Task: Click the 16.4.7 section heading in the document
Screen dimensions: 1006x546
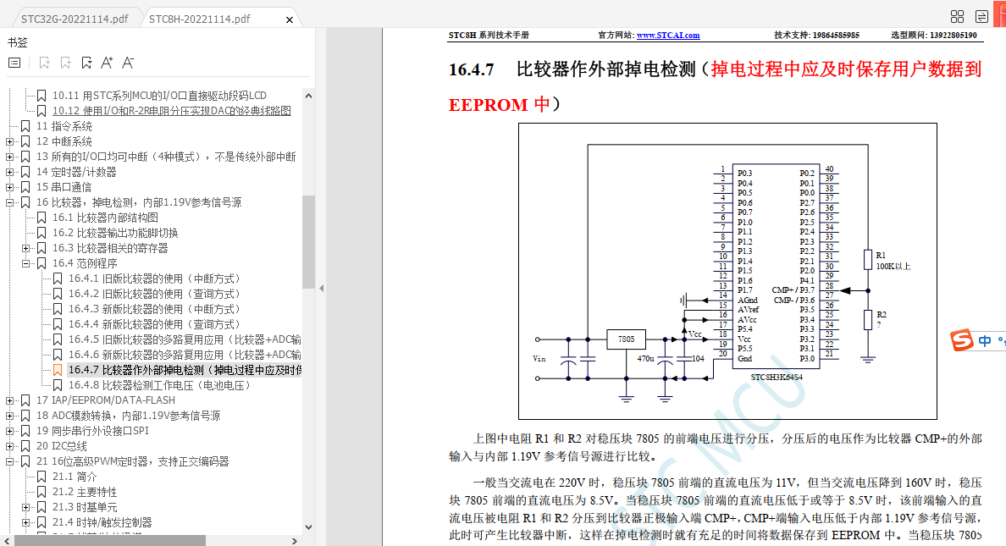Action: 716,86
